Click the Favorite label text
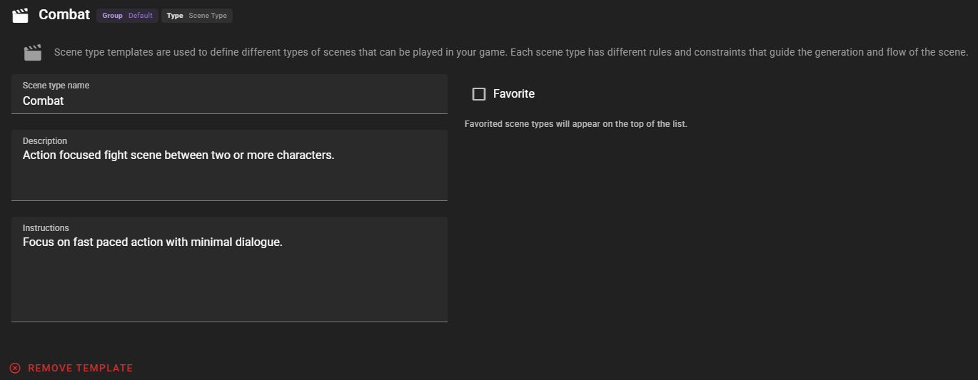The image size is (978, 380). 514,94
